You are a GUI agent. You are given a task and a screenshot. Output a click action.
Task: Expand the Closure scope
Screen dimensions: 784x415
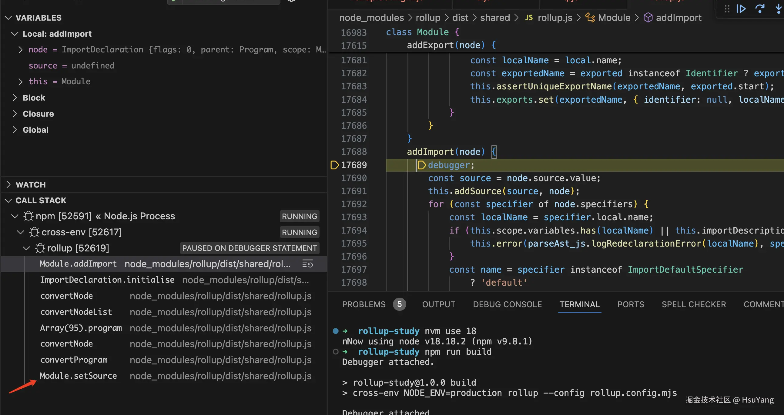tap(15, 114)
